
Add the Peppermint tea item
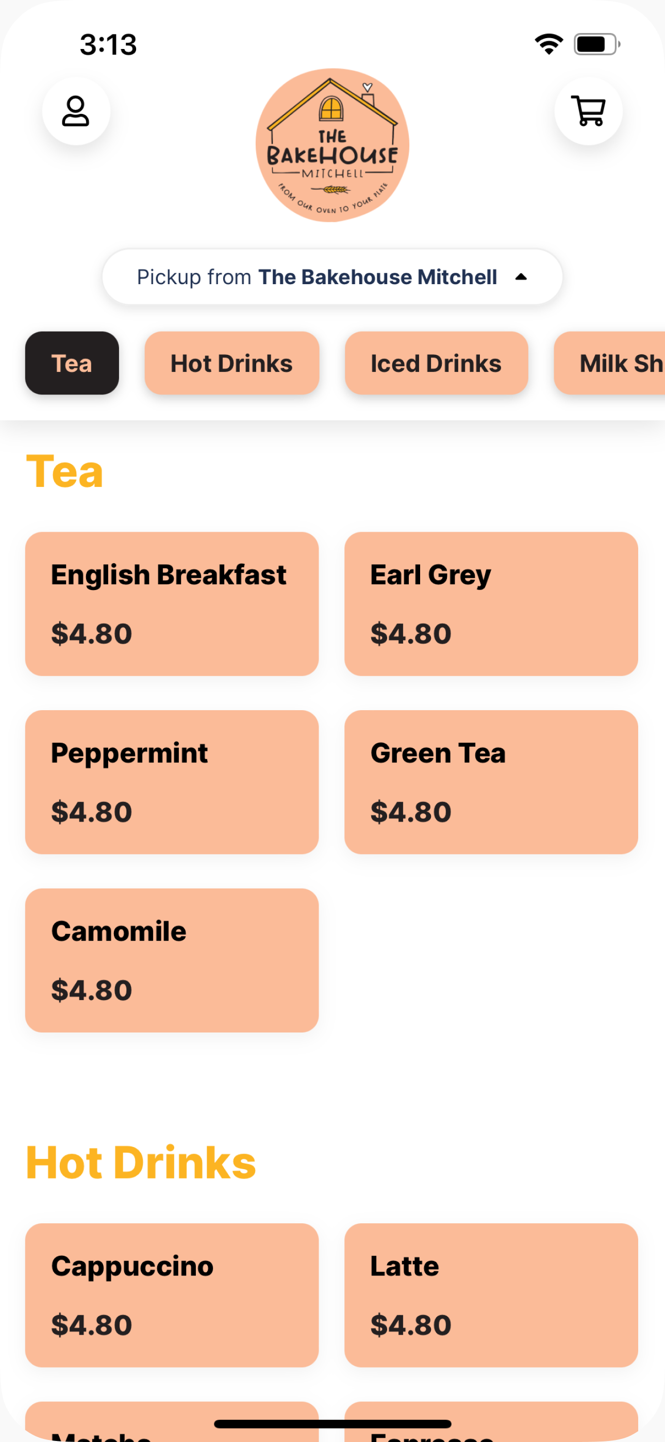(x=172, y=782)
